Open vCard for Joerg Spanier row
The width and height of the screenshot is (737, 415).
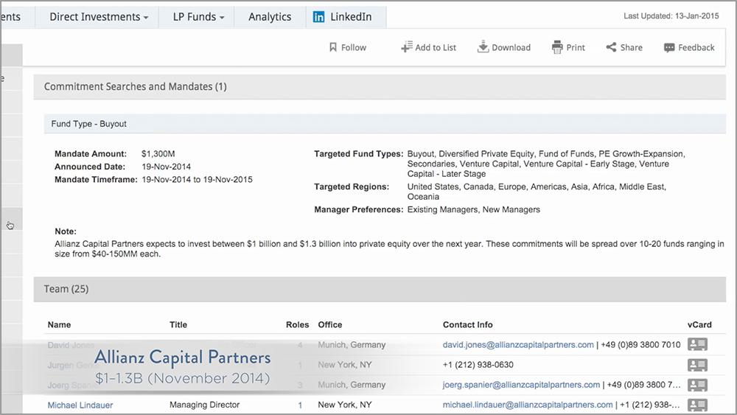697,385
